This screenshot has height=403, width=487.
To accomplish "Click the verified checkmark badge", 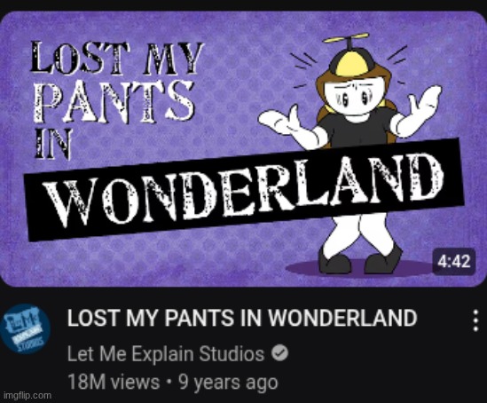I will (x=279, y=353).
